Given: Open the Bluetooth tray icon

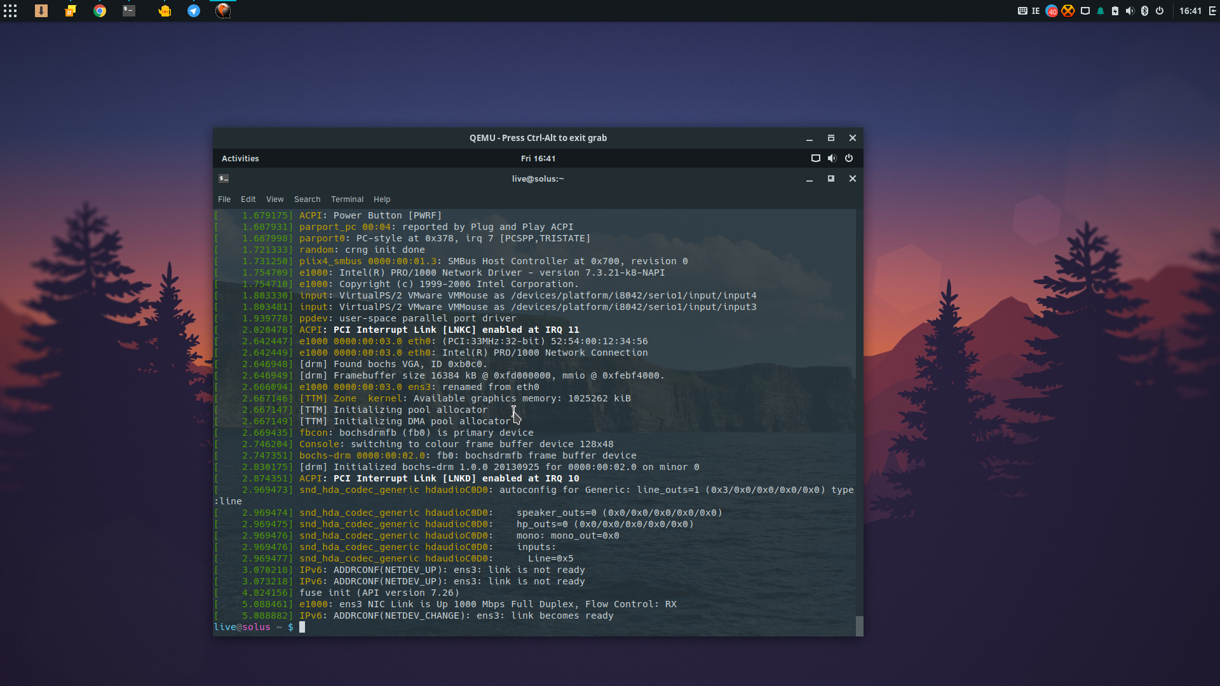Looking at the screenshot, I should (1145, 11).
